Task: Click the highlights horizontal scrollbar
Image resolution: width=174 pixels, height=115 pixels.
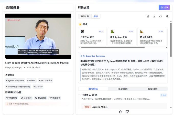Action: [113, 48]
